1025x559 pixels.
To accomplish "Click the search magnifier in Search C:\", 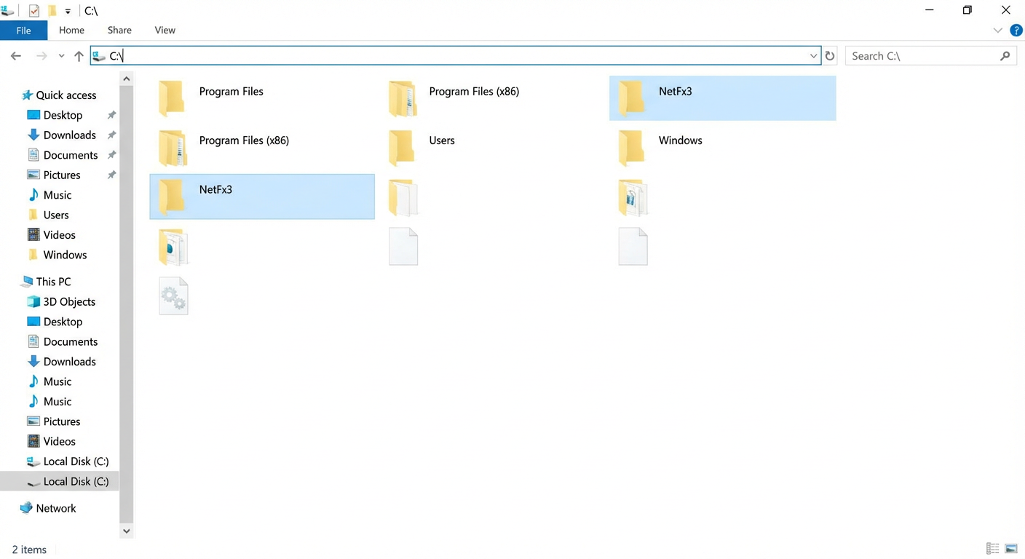I will (1005, 55).
